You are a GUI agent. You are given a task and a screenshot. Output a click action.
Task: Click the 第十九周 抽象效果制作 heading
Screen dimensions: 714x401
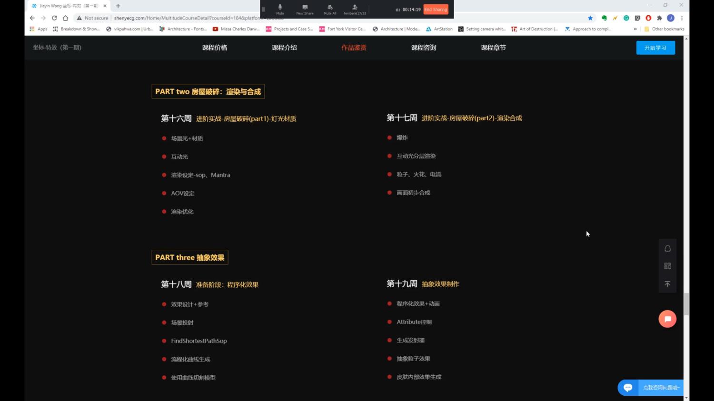point(423,284)
